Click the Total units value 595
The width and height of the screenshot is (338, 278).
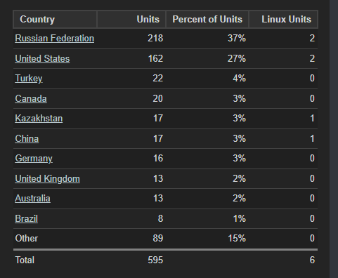(x=155, y=260)
